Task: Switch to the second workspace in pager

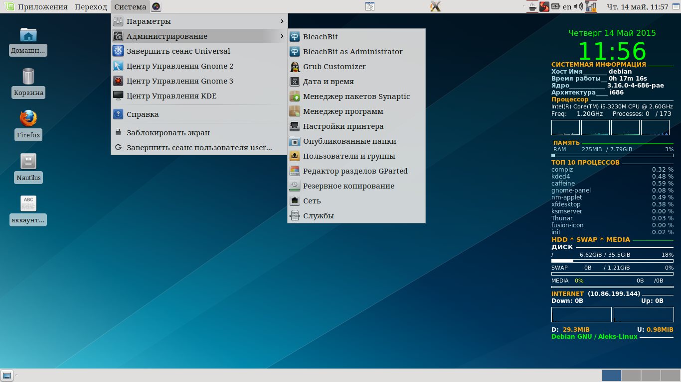Action: [631, 376]
